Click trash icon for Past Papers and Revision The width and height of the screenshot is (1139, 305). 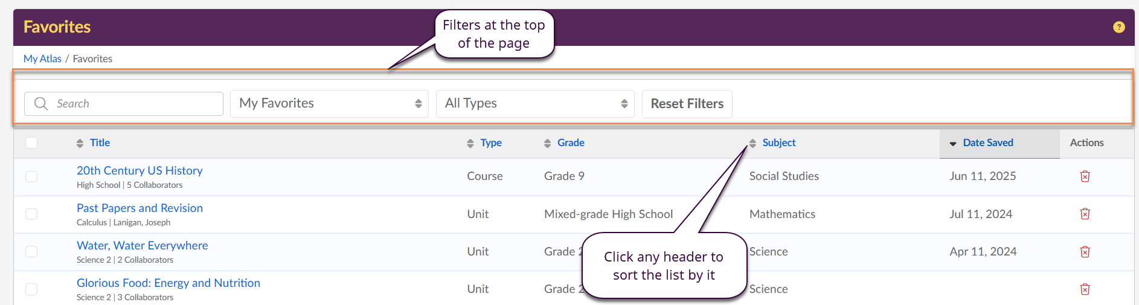coord(1085,214)
